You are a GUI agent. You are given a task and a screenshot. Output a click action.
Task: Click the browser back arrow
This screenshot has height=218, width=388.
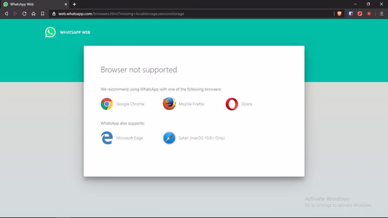click(x=6, y=14)
